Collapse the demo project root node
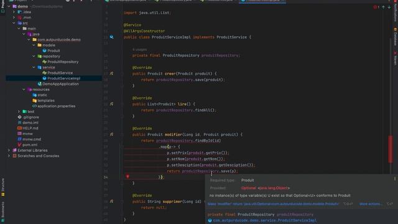398x224 pixels. pos(9,6)
